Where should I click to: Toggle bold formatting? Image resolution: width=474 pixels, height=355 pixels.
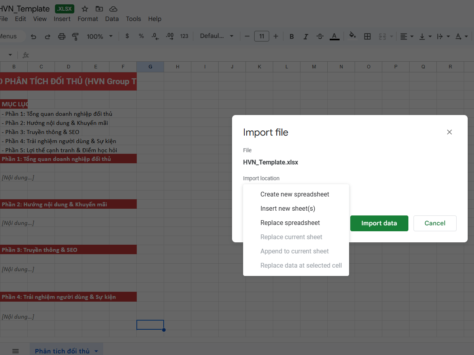coord(292,37)
